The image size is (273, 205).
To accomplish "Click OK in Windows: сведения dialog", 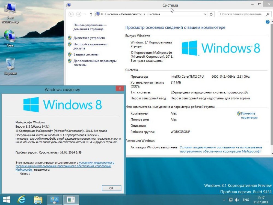I will coord(111,188).
